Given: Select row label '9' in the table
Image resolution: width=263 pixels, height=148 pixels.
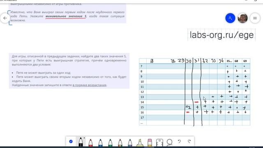Looking at the screenshot, I should click(x=141, y=76).
